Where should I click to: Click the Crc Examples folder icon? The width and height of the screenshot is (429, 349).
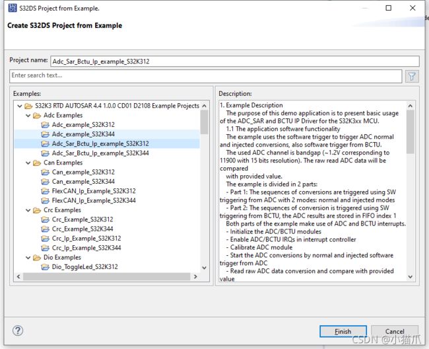pos(37,210)
